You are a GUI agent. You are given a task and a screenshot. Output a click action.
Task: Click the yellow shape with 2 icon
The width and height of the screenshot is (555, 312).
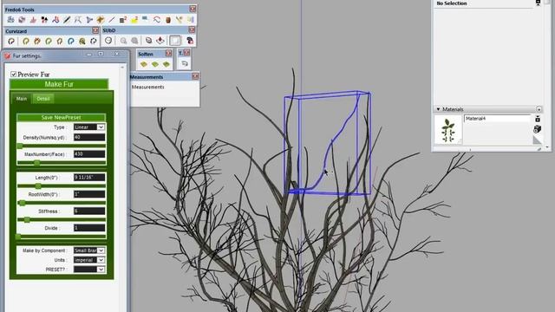pyautogui.click(x=134, y=20)
